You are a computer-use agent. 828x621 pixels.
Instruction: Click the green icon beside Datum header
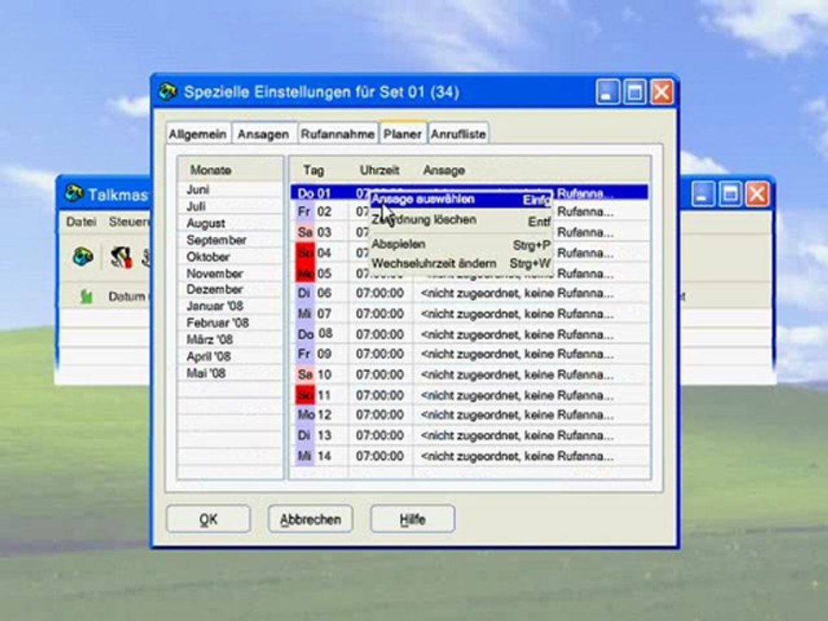(x=86, y=297)
